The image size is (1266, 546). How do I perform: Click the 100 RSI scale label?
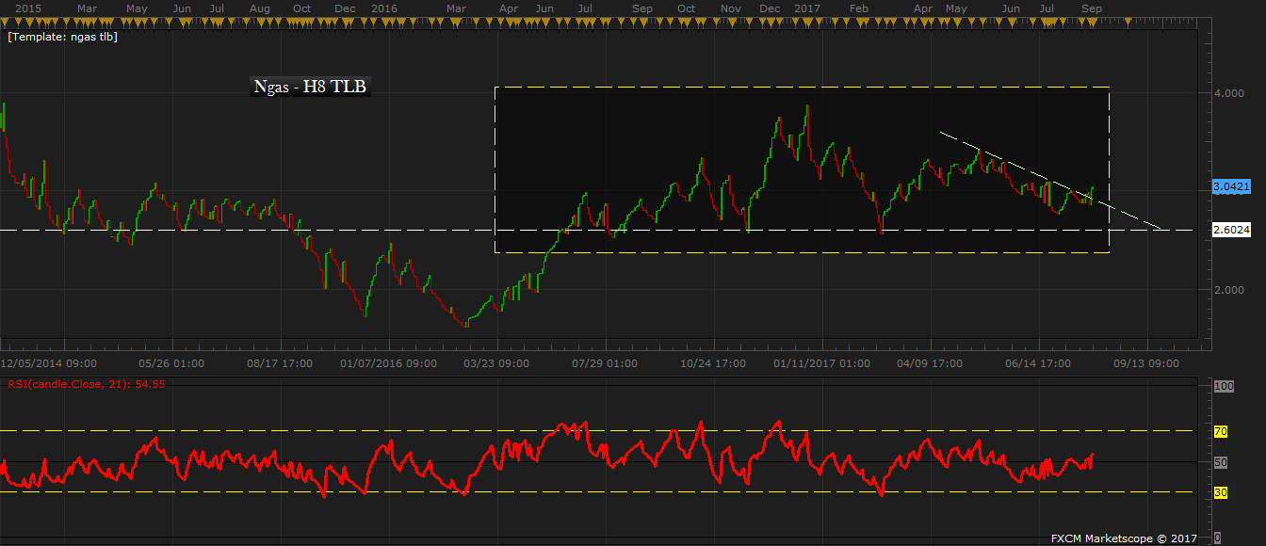1223,387
